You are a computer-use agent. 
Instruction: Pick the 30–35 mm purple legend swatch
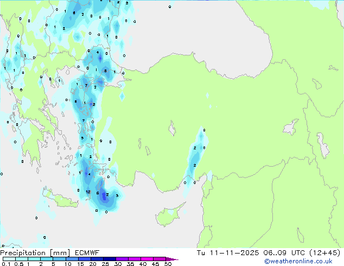pyautogui.click(x=122, y=259)
